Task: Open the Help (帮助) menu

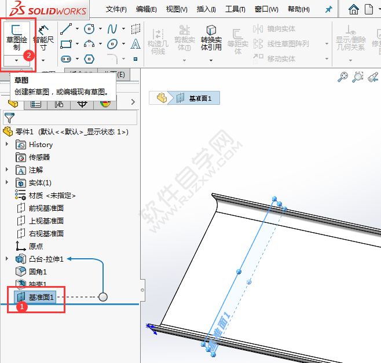Action: (x=299, y=9)
